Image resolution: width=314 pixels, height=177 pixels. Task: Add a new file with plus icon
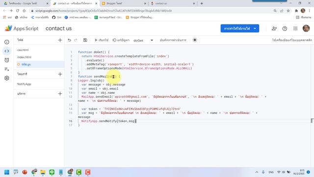pos(60,40)
